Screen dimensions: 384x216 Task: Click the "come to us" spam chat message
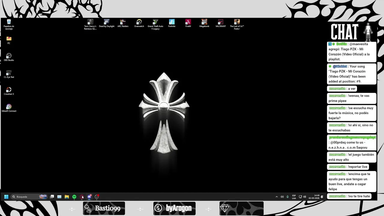pos(352,142)
